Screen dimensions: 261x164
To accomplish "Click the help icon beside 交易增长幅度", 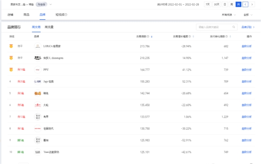I will pyautogui.click(x=190, y=37).
